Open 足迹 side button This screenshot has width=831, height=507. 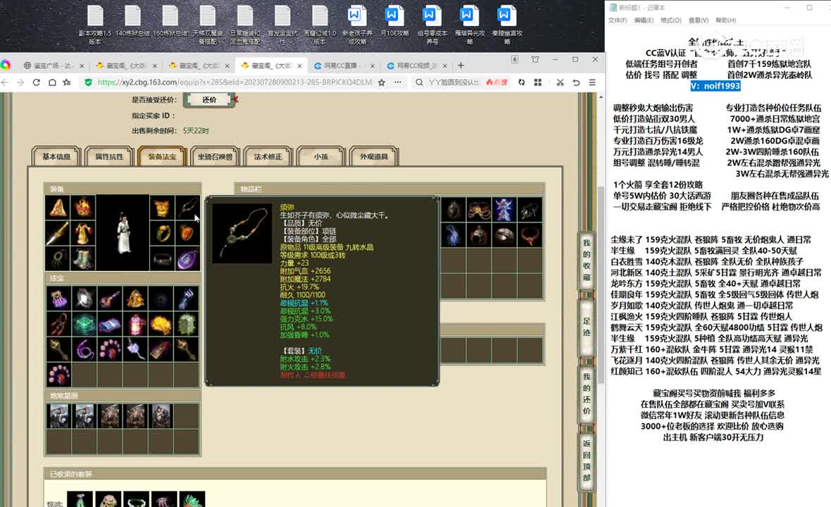point(587,327)
